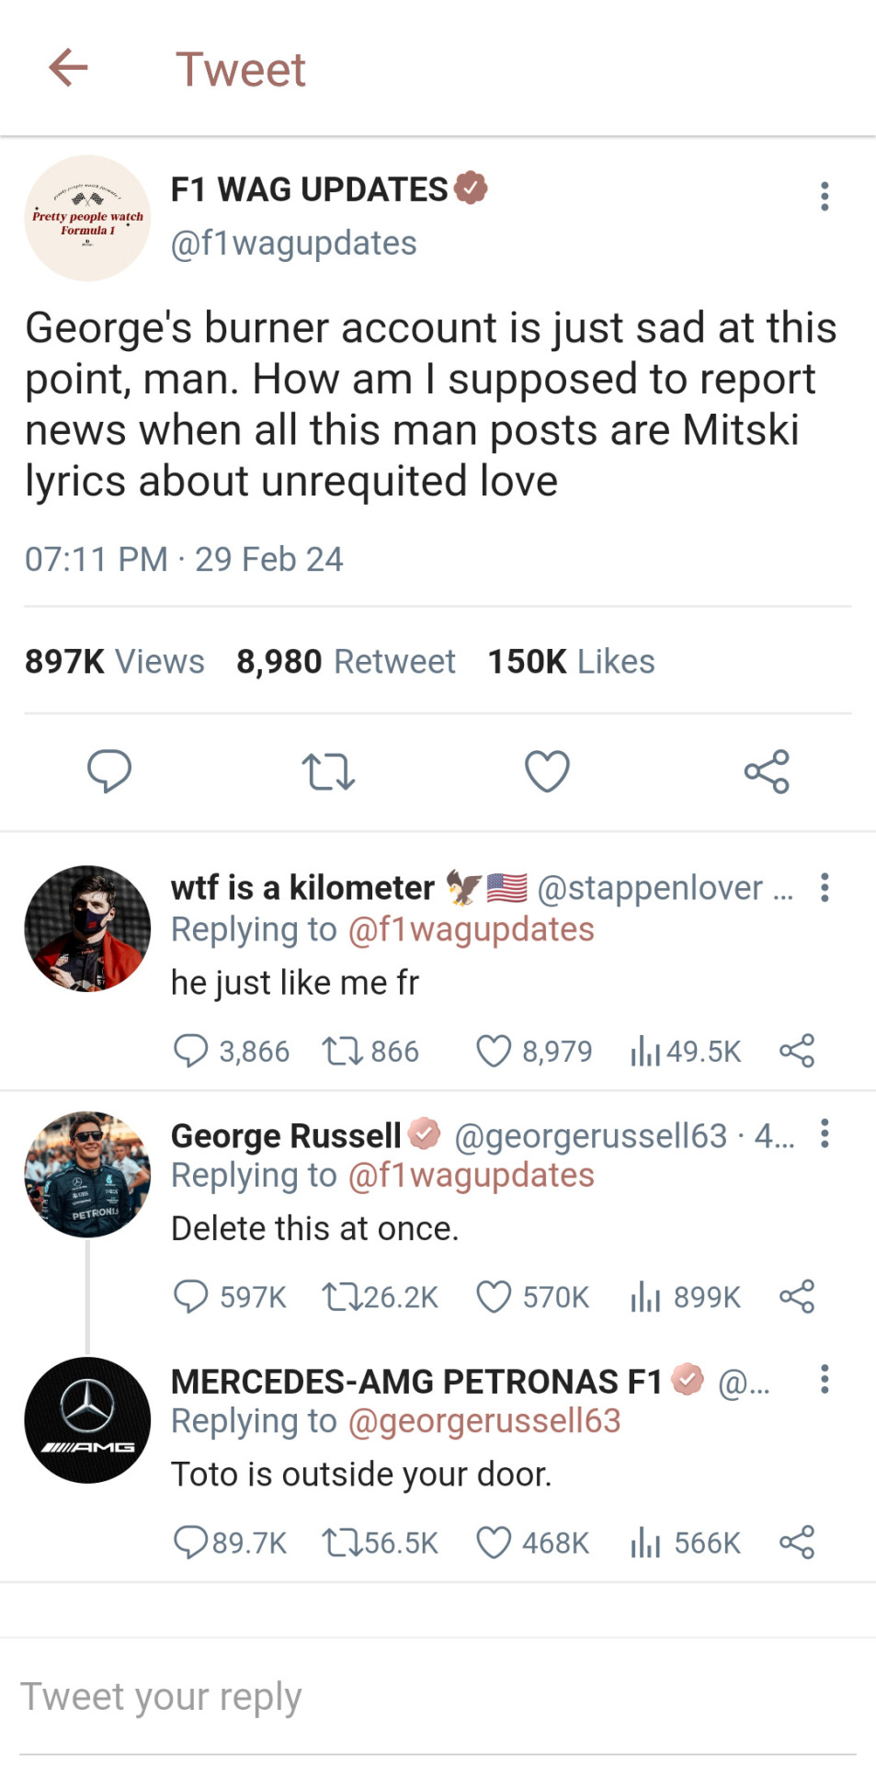Open the options menu on George Russell's reply
876x1765 pixels.
[825, 1133]
